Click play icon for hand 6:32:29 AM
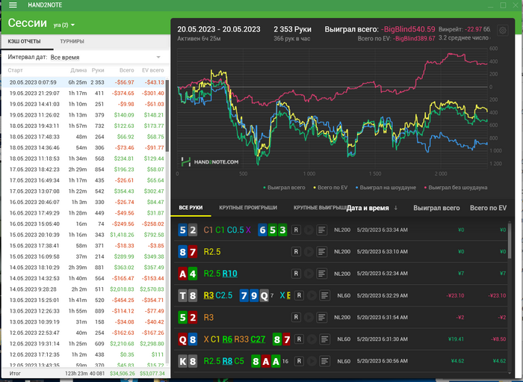This screenshot has width=523, height=382. tap(312, 295)
